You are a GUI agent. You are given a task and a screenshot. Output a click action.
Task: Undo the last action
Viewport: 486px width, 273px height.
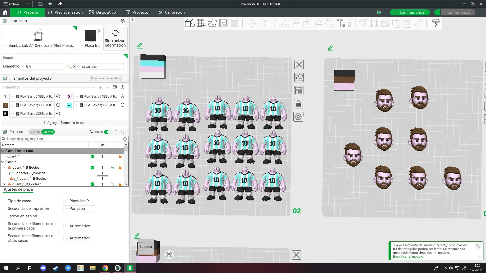50,4
